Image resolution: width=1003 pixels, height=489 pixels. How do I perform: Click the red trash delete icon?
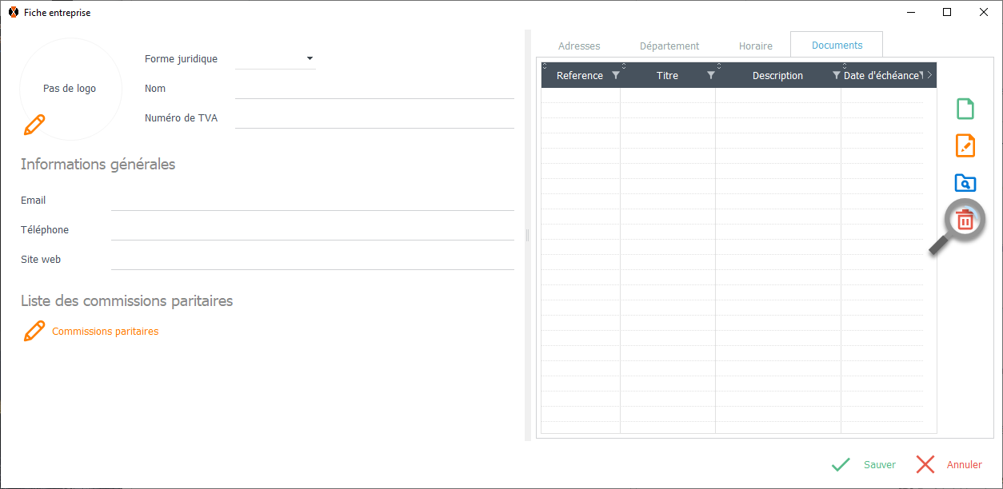point(965,220)
